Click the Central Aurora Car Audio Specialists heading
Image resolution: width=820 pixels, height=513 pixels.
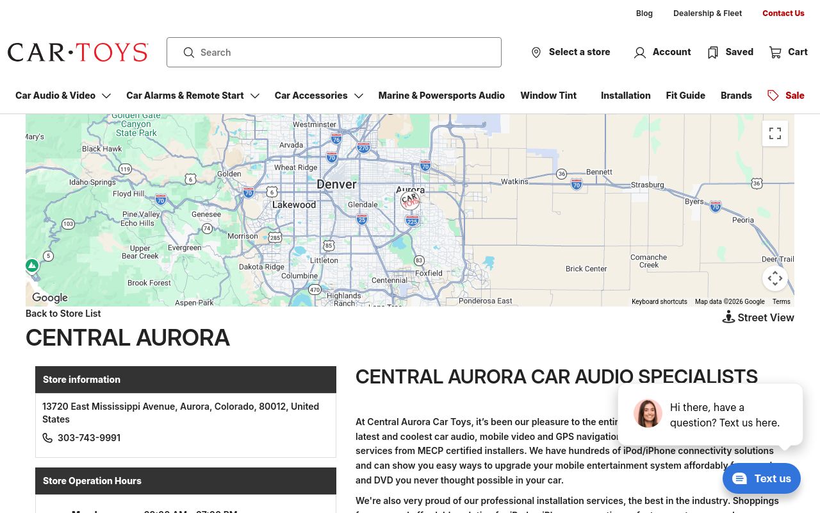tap(557, 376)
